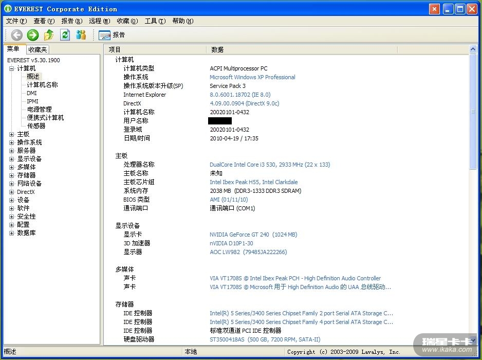Click the users toolbar icon
Viewport: 482px width, 360px height.
coord(81,35)
